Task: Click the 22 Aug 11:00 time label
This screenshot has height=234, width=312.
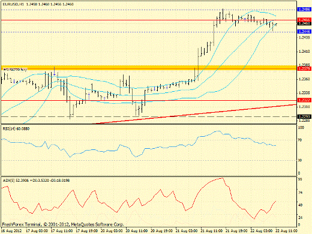Action: click(287, 231)
